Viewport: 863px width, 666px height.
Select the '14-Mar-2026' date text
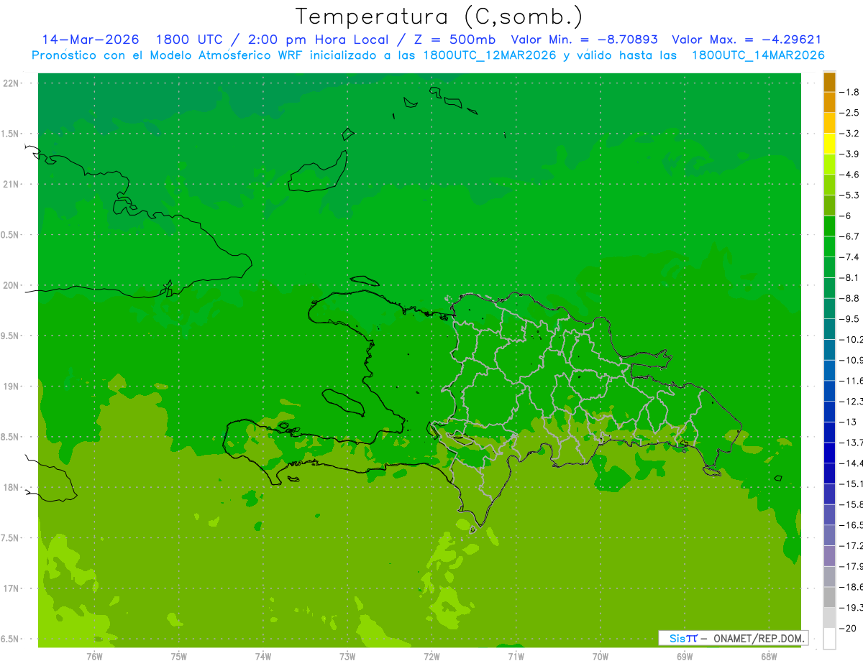[90, 40]
